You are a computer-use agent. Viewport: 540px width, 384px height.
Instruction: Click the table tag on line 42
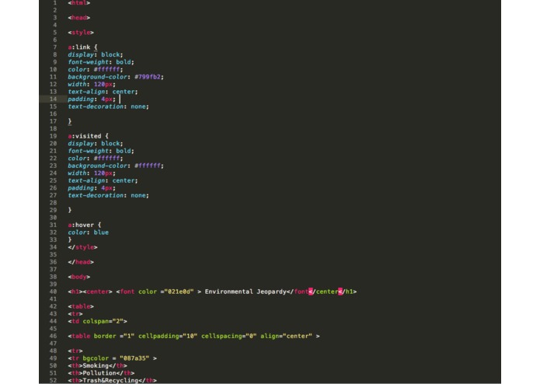coord(81,306)
